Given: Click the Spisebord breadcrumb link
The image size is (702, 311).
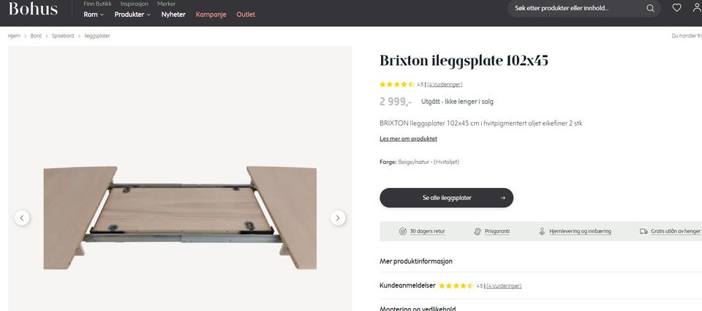Looking at the screenshot, I should click(62, 36).
